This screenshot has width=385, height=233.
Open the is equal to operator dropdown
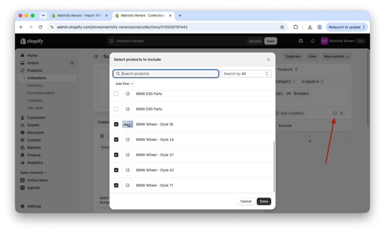(x=312, y=82)
